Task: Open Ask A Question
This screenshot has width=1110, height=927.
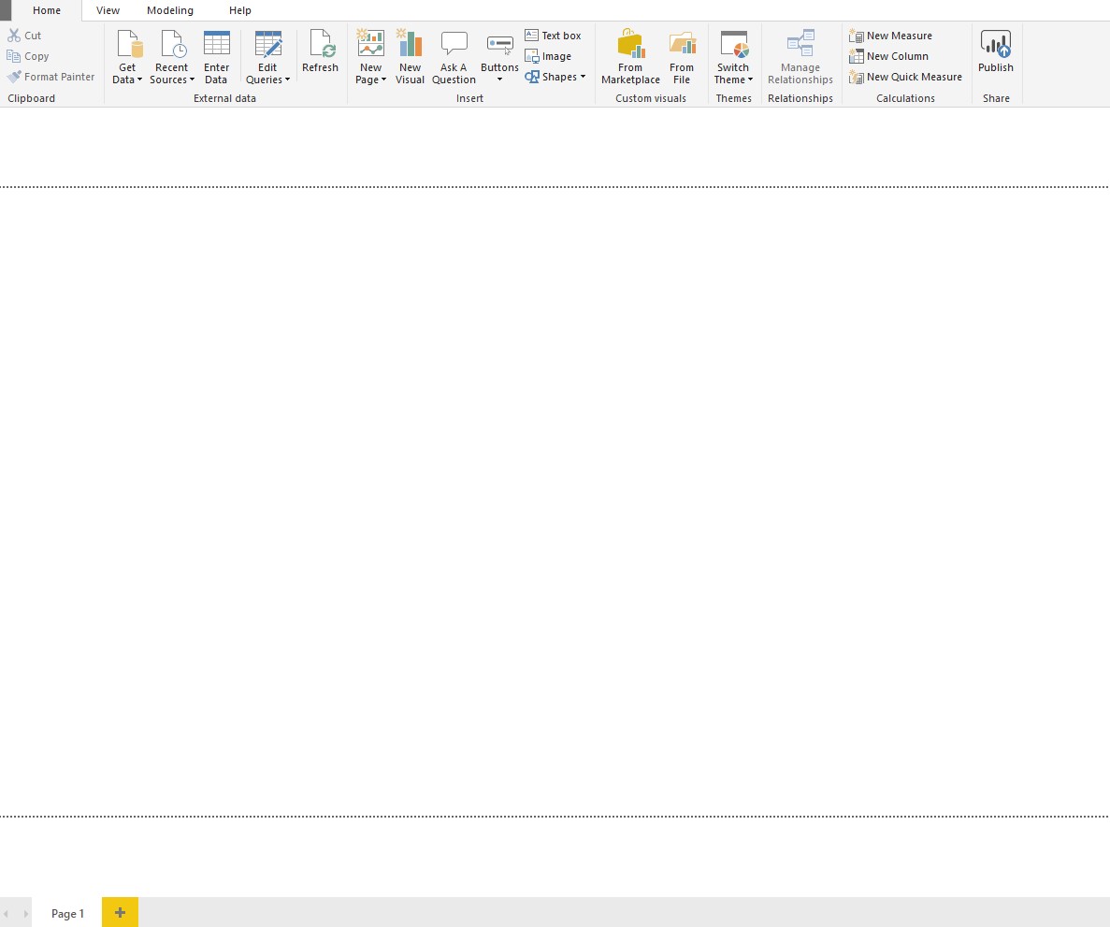Action: [x=454, y=57]
